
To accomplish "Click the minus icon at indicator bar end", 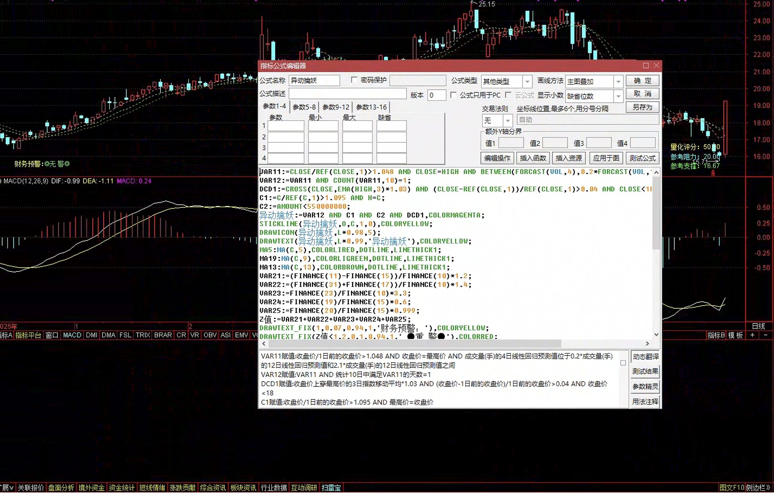I will (765, 335).
